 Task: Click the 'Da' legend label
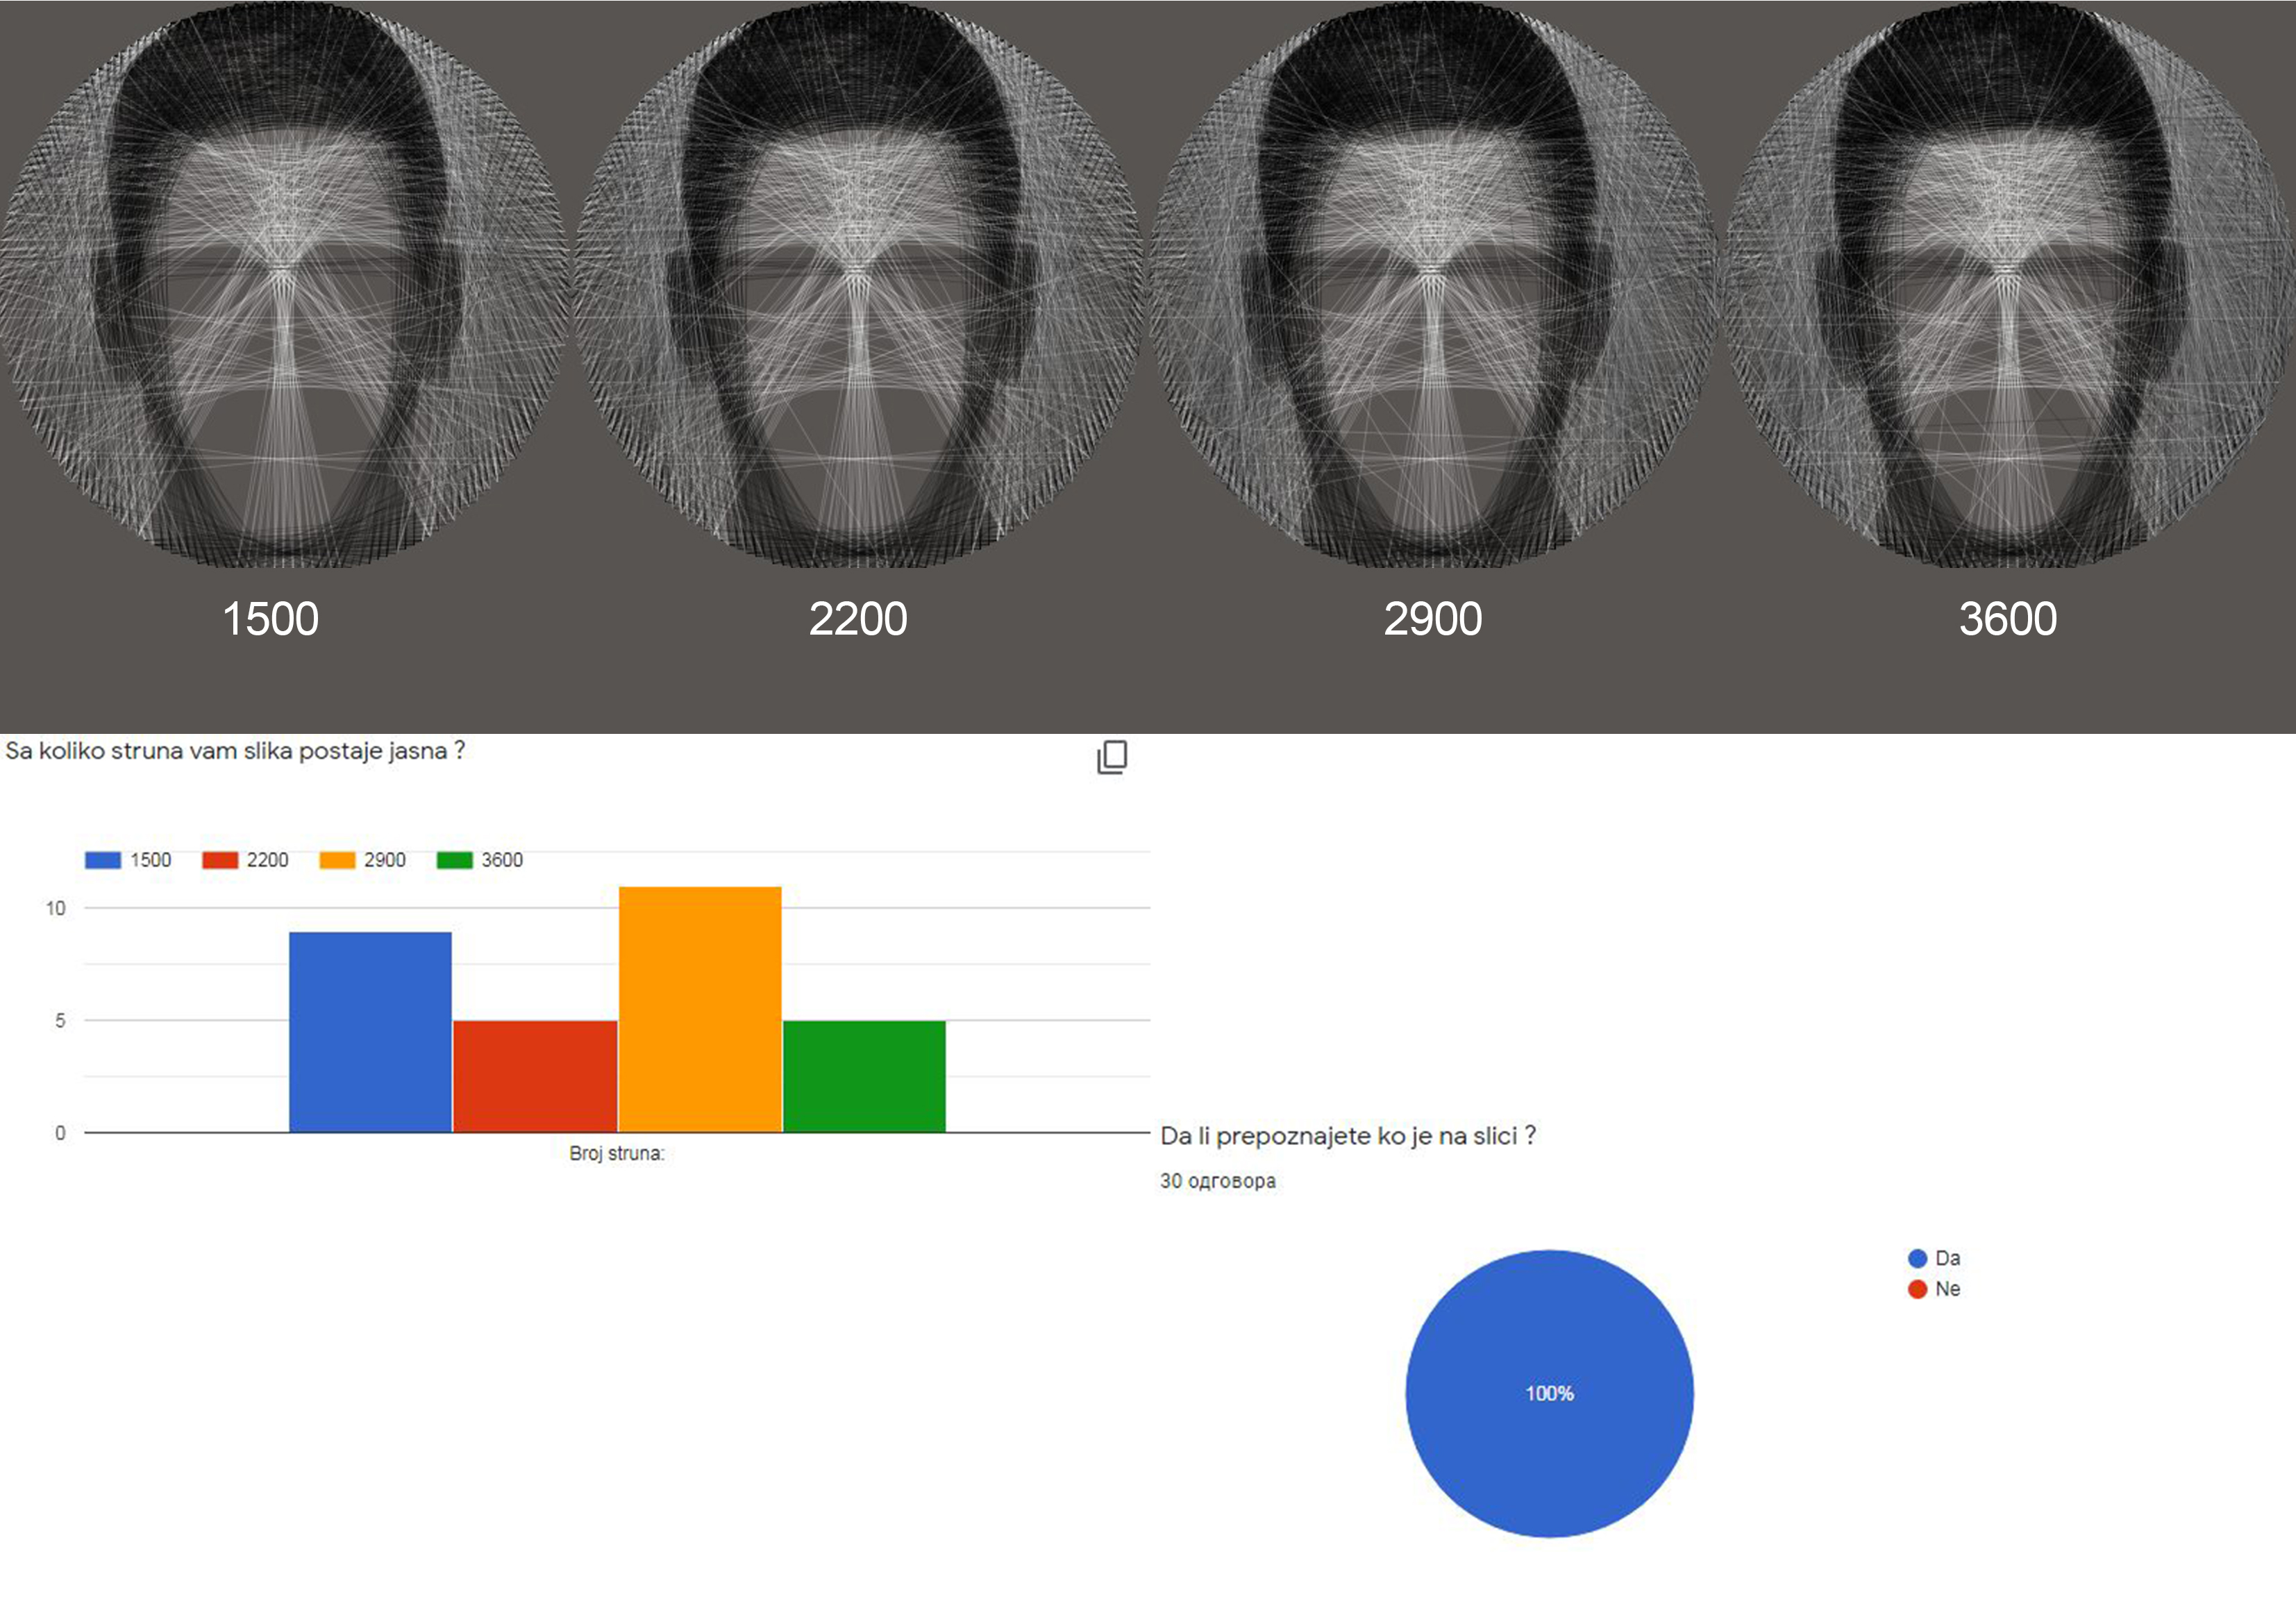coord(1948,1259)
